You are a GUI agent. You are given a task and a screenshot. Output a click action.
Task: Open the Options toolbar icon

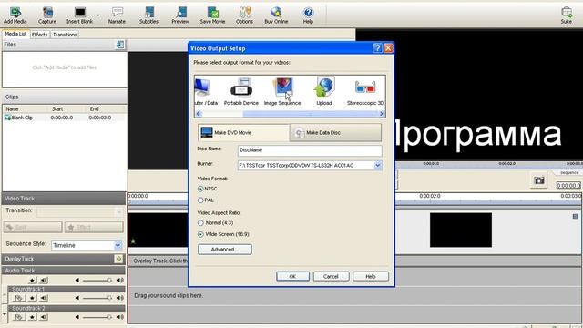click(x=244, y=15)
